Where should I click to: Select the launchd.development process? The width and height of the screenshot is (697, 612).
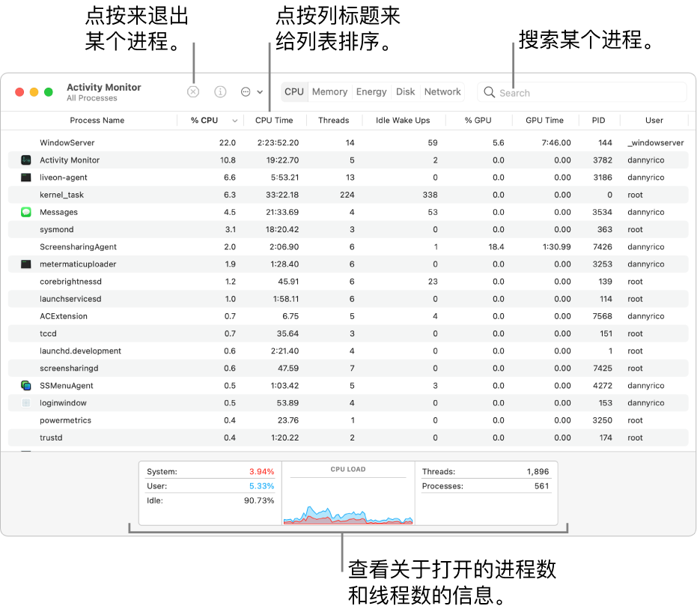tap(348, 351)
